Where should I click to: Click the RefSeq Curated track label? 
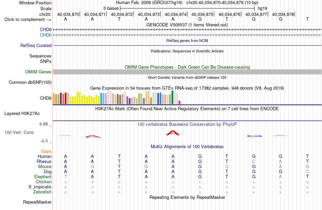pyautogui.click(x=36, y=45)
